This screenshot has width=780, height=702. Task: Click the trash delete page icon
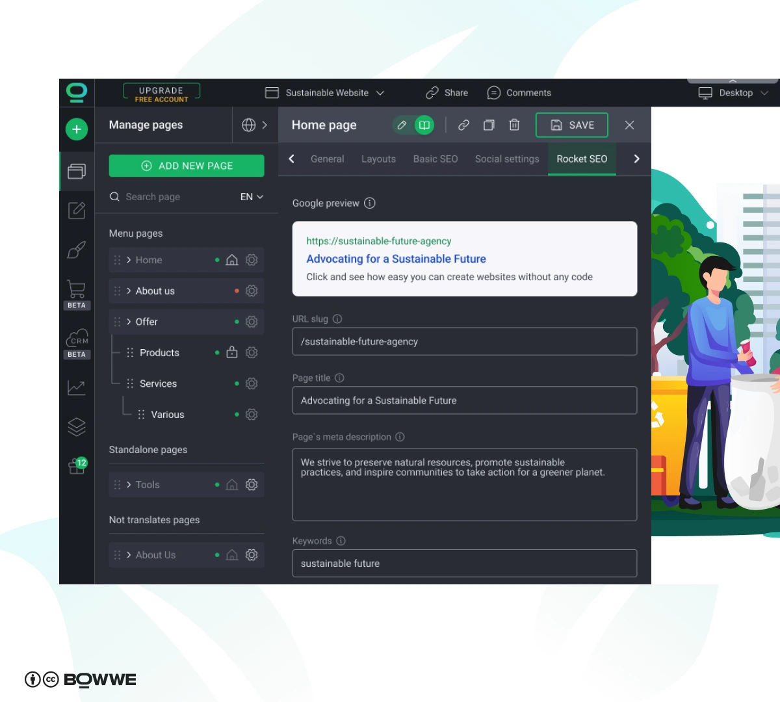[514, 125]
